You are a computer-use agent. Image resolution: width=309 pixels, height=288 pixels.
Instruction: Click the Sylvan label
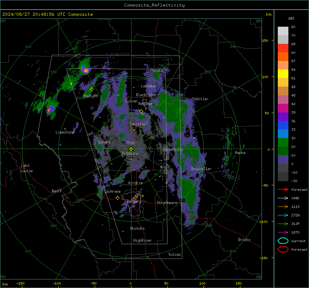[131, 101]
